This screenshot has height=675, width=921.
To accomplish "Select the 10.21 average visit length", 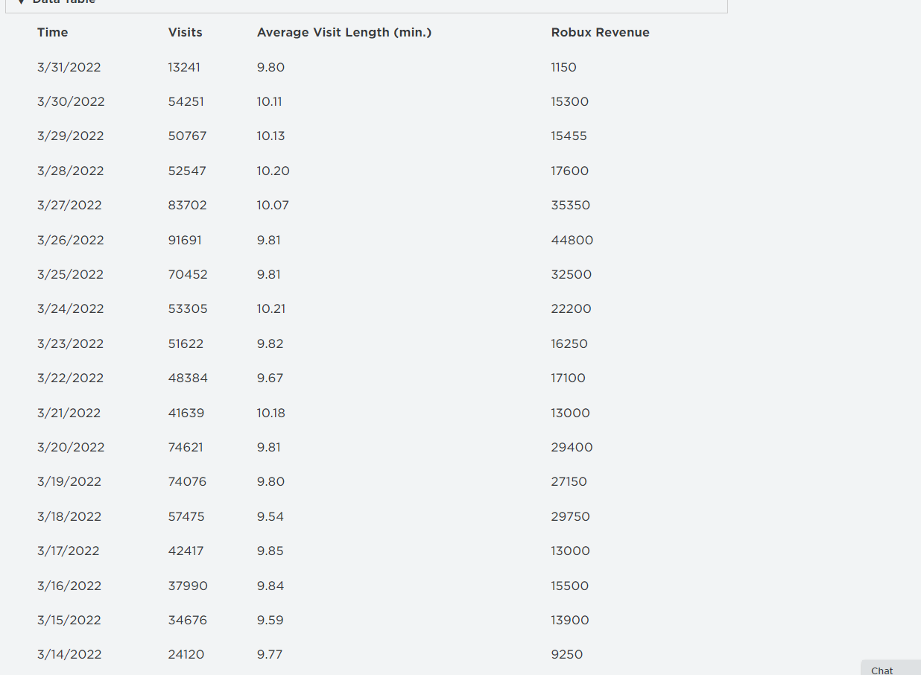I will [271, 308].
